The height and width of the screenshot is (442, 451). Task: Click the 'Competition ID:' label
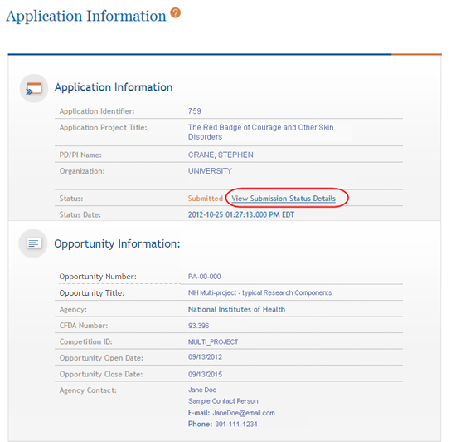click(85, 341)
